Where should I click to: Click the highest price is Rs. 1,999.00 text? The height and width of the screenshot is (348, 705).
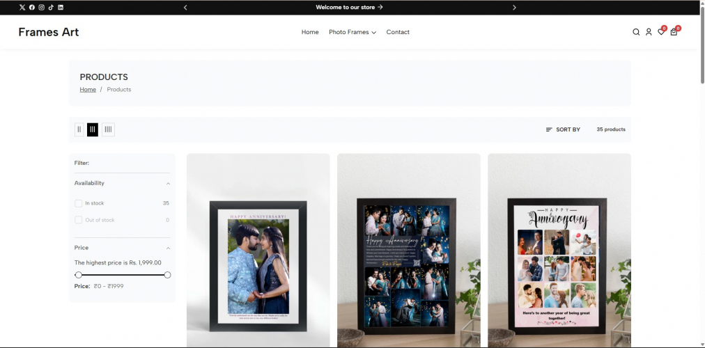[x=118, y=262]
